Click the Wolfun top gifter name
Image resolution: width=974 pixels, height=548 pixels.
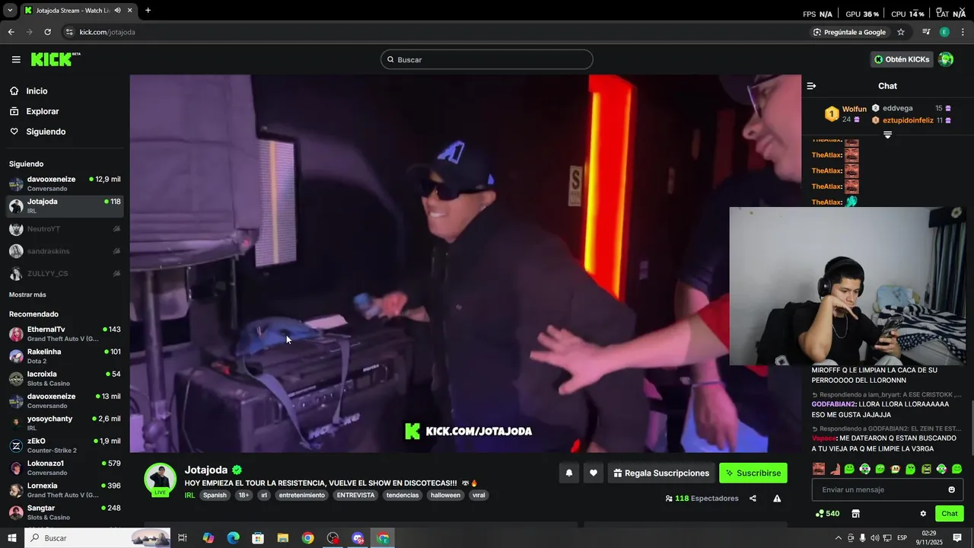[854, 109]
